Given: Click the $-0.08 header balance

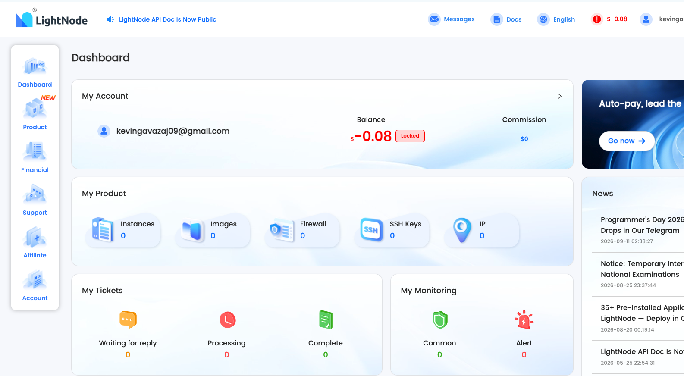Looking at the screenshot, I should coord(617,19).
